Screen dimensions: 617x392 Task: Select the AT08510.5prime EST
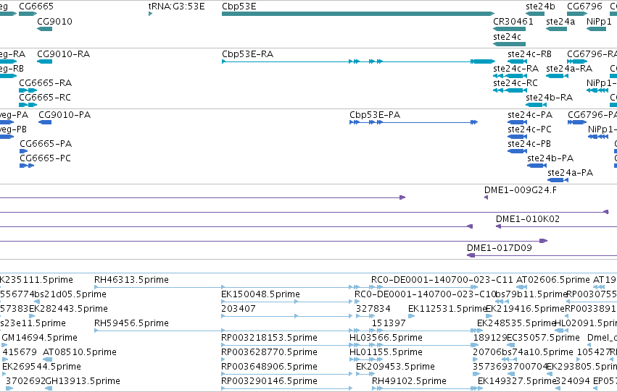[x=47, y=360]
